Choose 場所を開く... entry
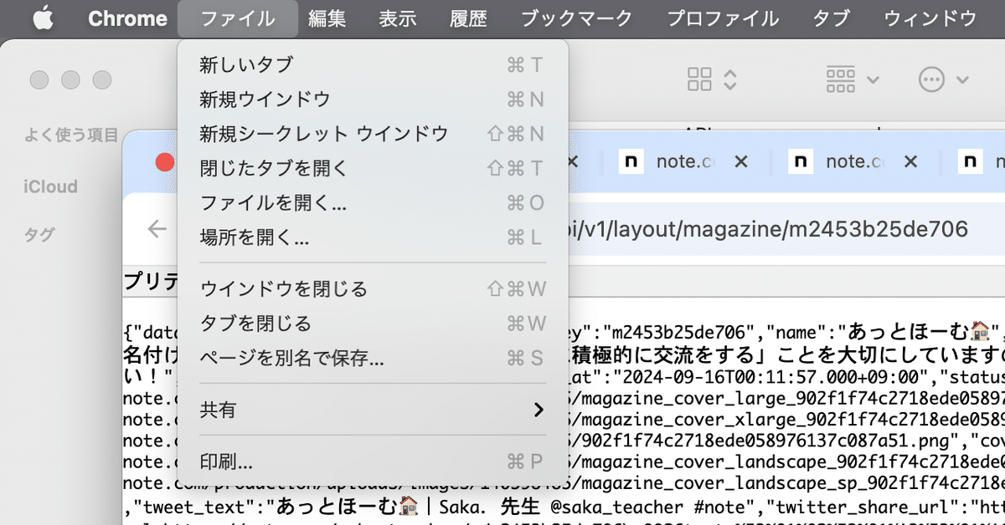This screenshot has height=525, width=1005. point(374,237)
